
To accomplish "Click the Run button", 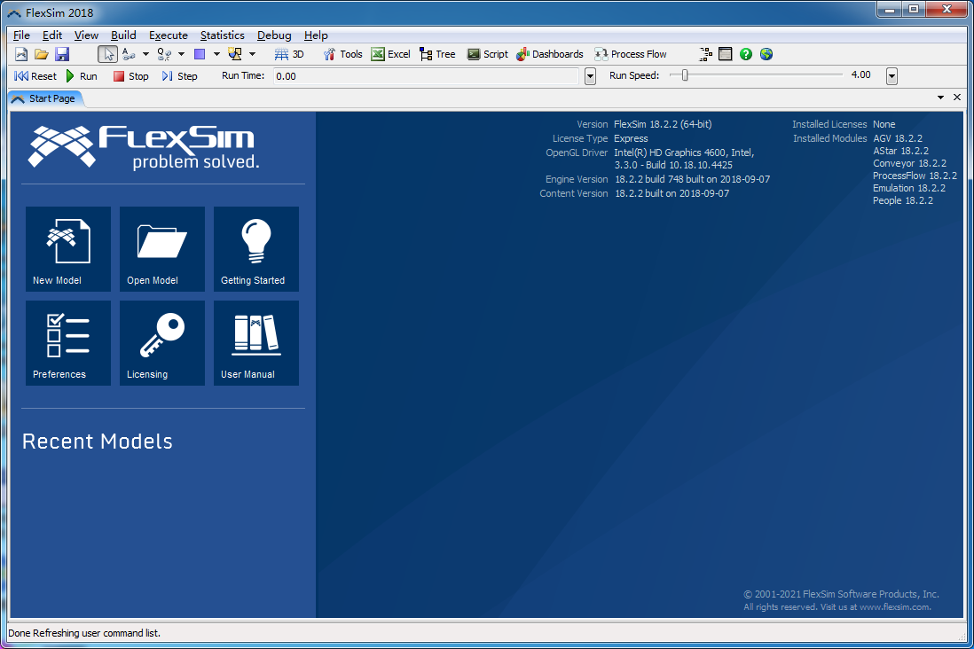I will click(x=82, y=76).
